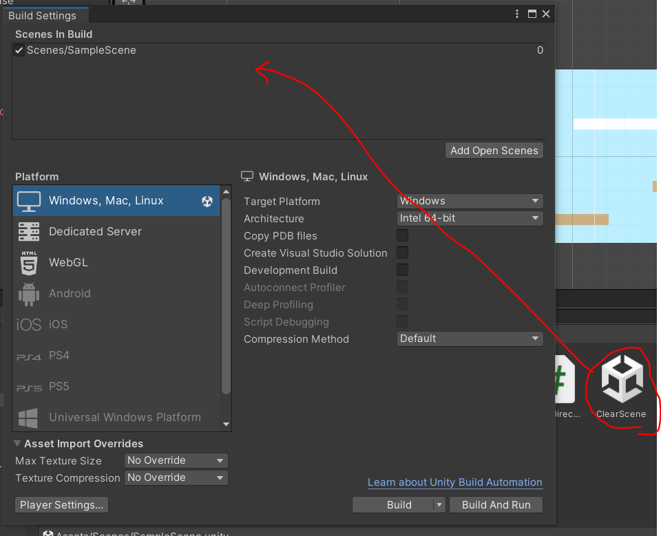Select the Windows, Mac, Linux platform row
Viewport: 661px width, 536px height.
coord(116,201)
